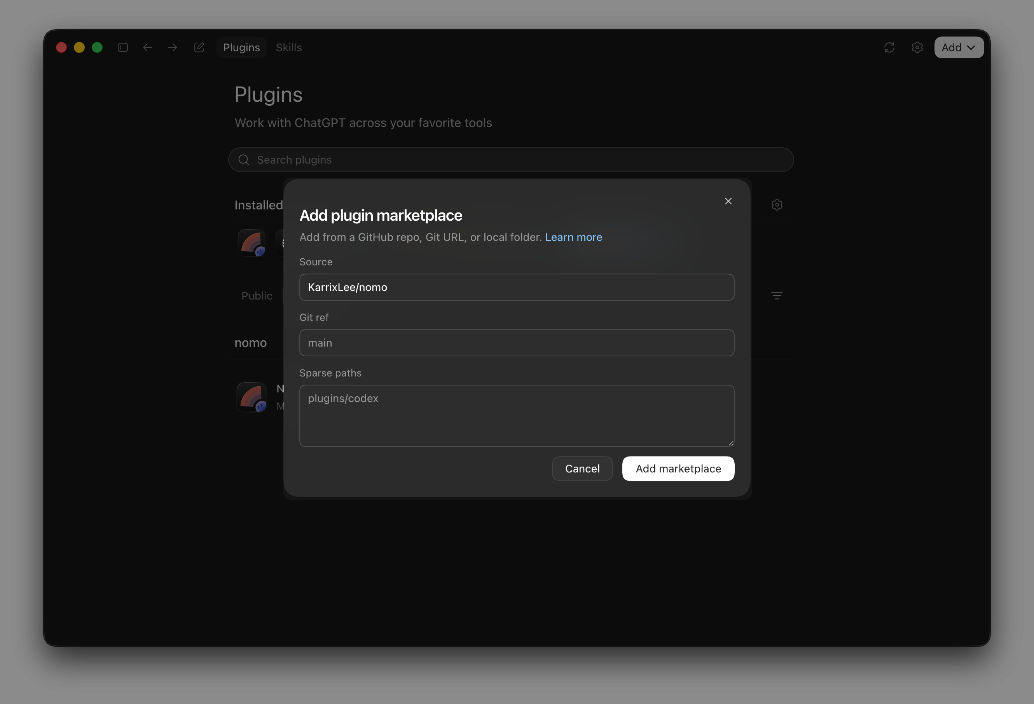Switch to the Plugins tab

click(x=241, y=47)
